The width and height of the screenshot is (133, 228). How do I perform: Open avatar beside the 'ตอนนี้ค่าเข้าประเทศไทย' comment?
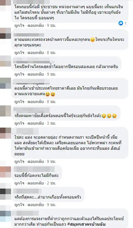tap(6, 83)
